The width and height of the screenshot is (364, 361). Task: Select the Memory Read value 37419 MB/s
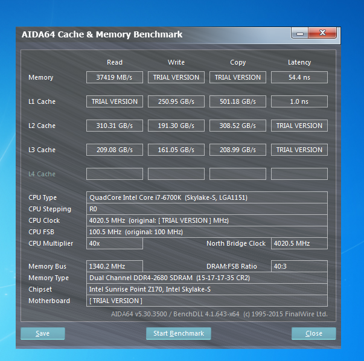[115, 77]
